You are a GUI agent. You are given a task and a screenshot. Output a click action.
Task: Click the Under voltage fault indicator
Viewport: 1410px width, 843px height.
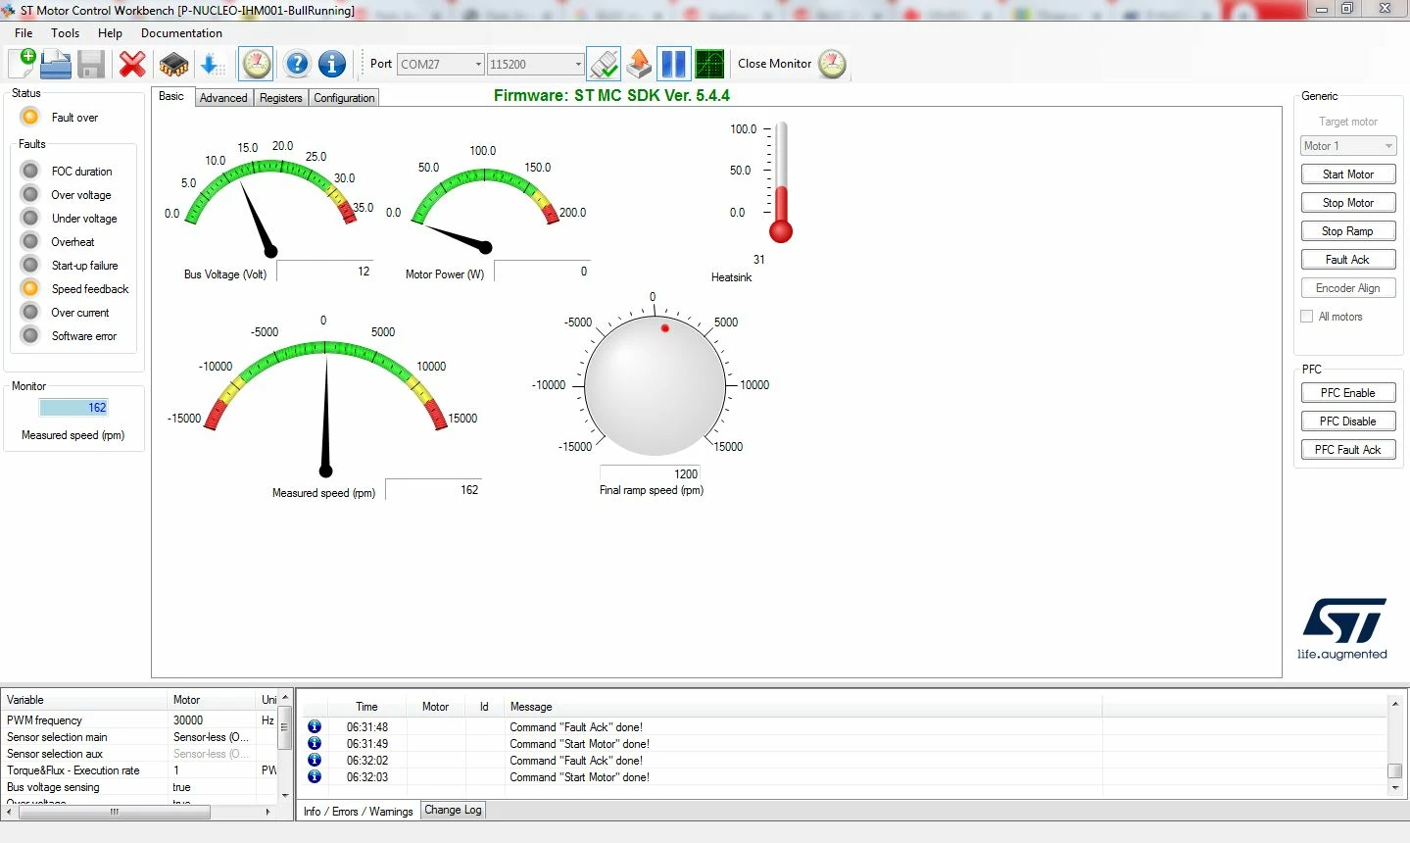pos(30,218)
